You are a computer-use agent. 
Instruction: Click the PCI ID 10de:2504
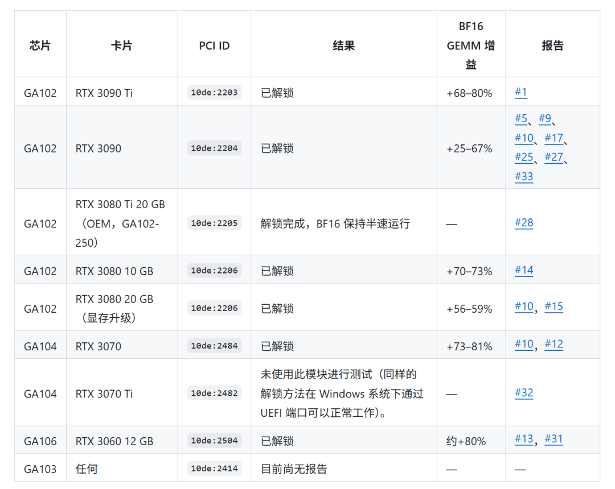click(214, 441)
